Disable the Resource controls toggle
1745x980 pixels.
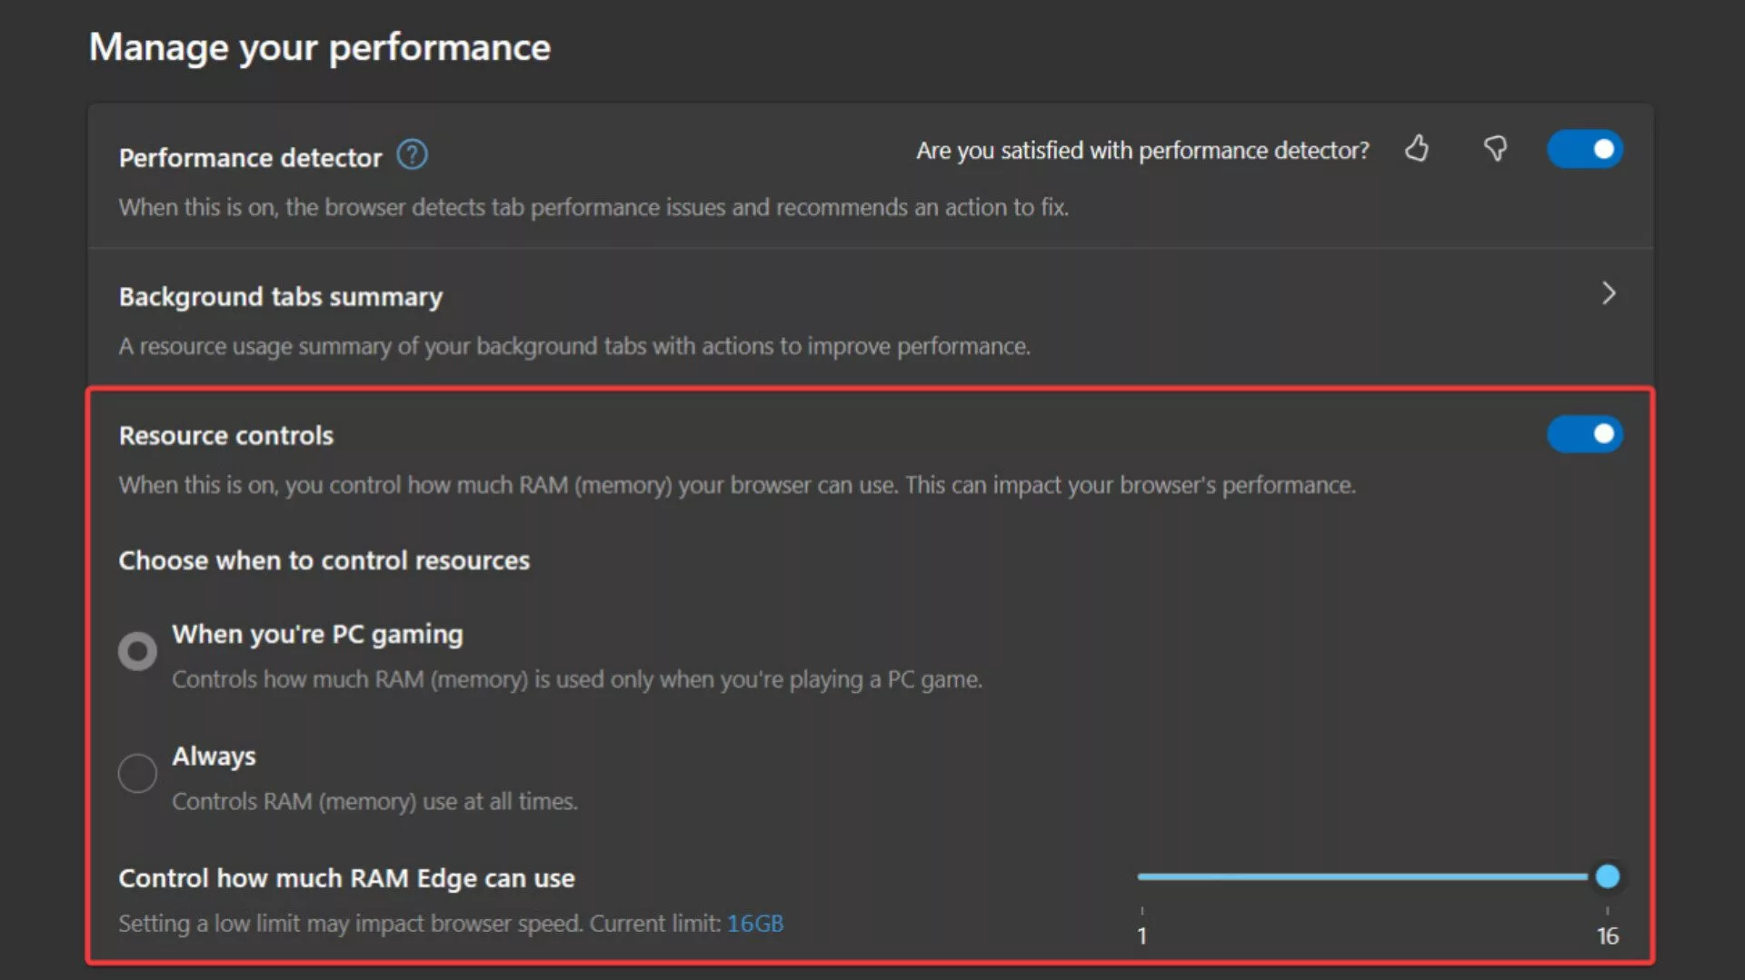click(1584, 434)
